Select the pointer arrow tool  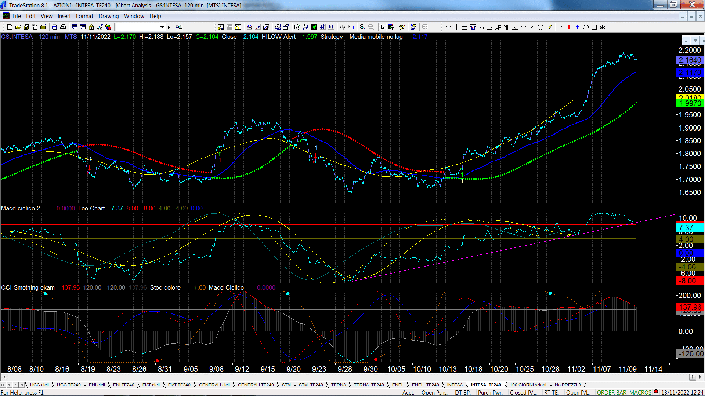tap(383, 27)
